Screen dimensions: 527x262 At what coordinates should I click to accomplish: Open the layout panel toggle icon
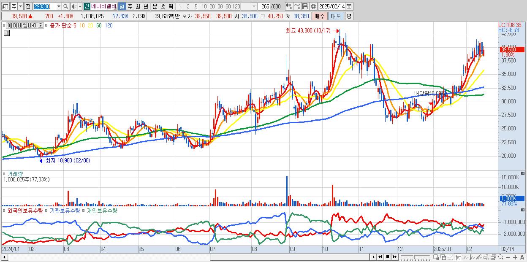pos(5,6)
